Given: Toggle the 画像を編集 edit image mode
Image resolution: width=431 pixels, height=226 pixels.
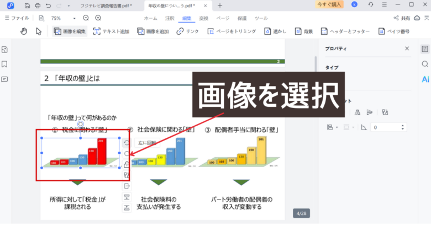Looking at the screenshot, I should tap(69, 31).
